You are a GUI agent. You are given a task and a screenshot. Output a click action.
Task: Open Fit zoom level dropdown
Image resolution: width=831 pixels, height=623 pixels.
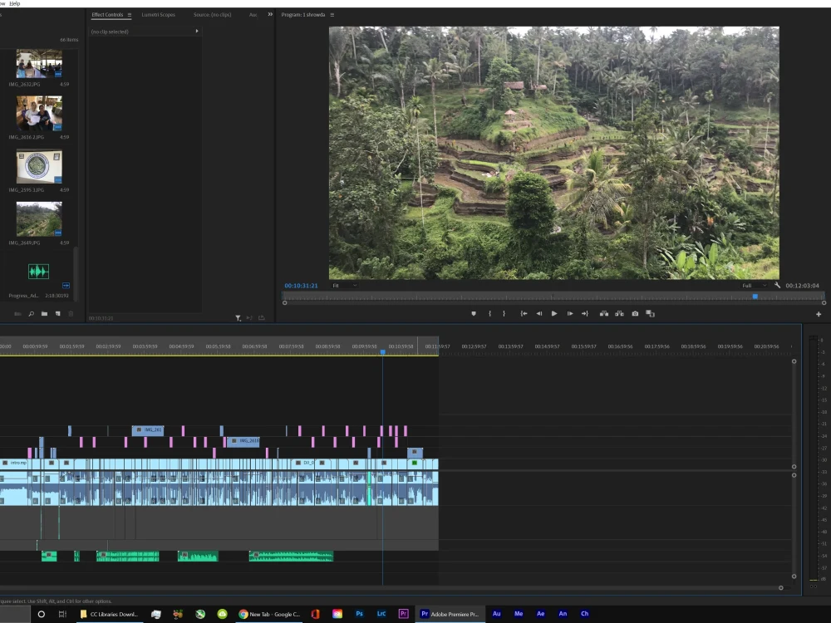[x=345, y=286]
